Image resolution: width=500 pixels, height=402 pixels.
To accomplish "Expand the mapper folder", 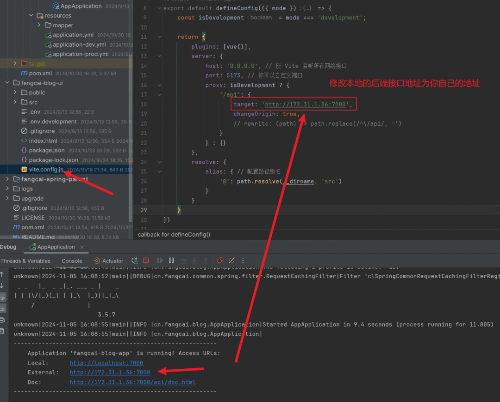I will [x=39, y=25].
